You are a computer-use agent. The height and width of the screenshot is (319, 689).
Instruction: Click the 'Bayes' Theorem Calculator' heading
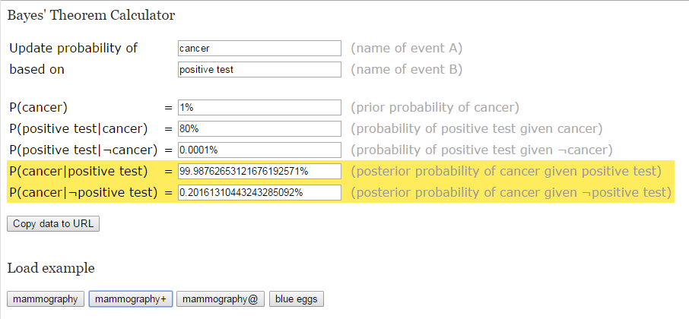click(x=91, y=16)
